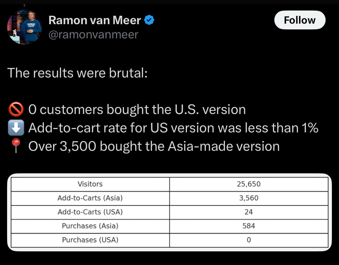
Task: Click the @ramonvanmeer handle
Action: pyautogui.click(x=93, y=35)
